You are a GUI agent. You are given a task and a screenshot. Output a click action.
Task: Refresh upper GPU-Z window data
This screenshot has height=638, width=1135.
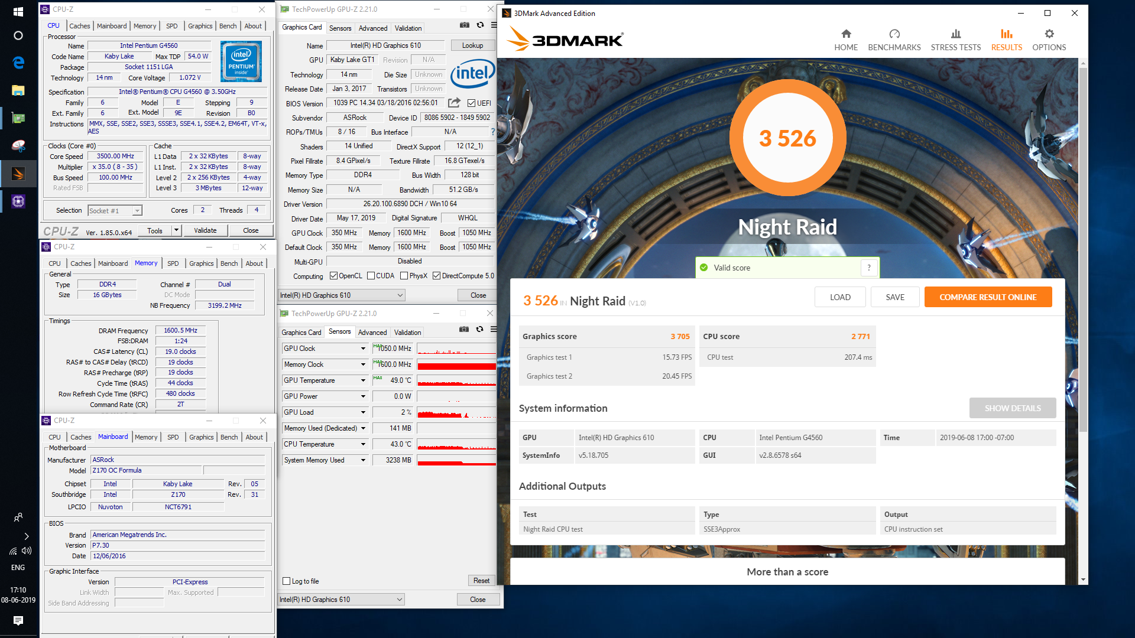(480, 25)
